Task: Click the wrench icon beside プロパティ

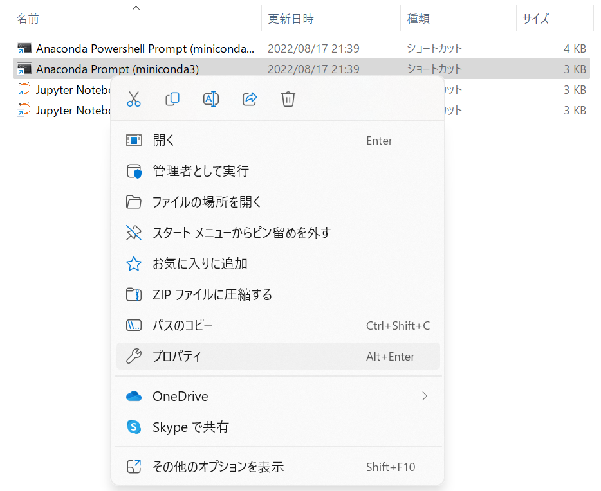Action: 134,356
